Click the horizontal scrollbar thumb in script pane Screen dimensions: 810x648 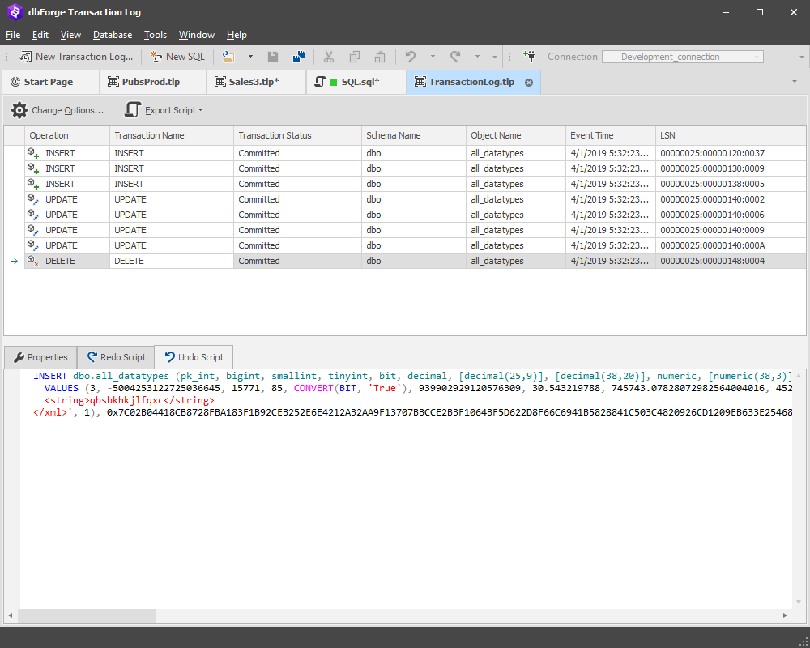click(x=87, y=616)
